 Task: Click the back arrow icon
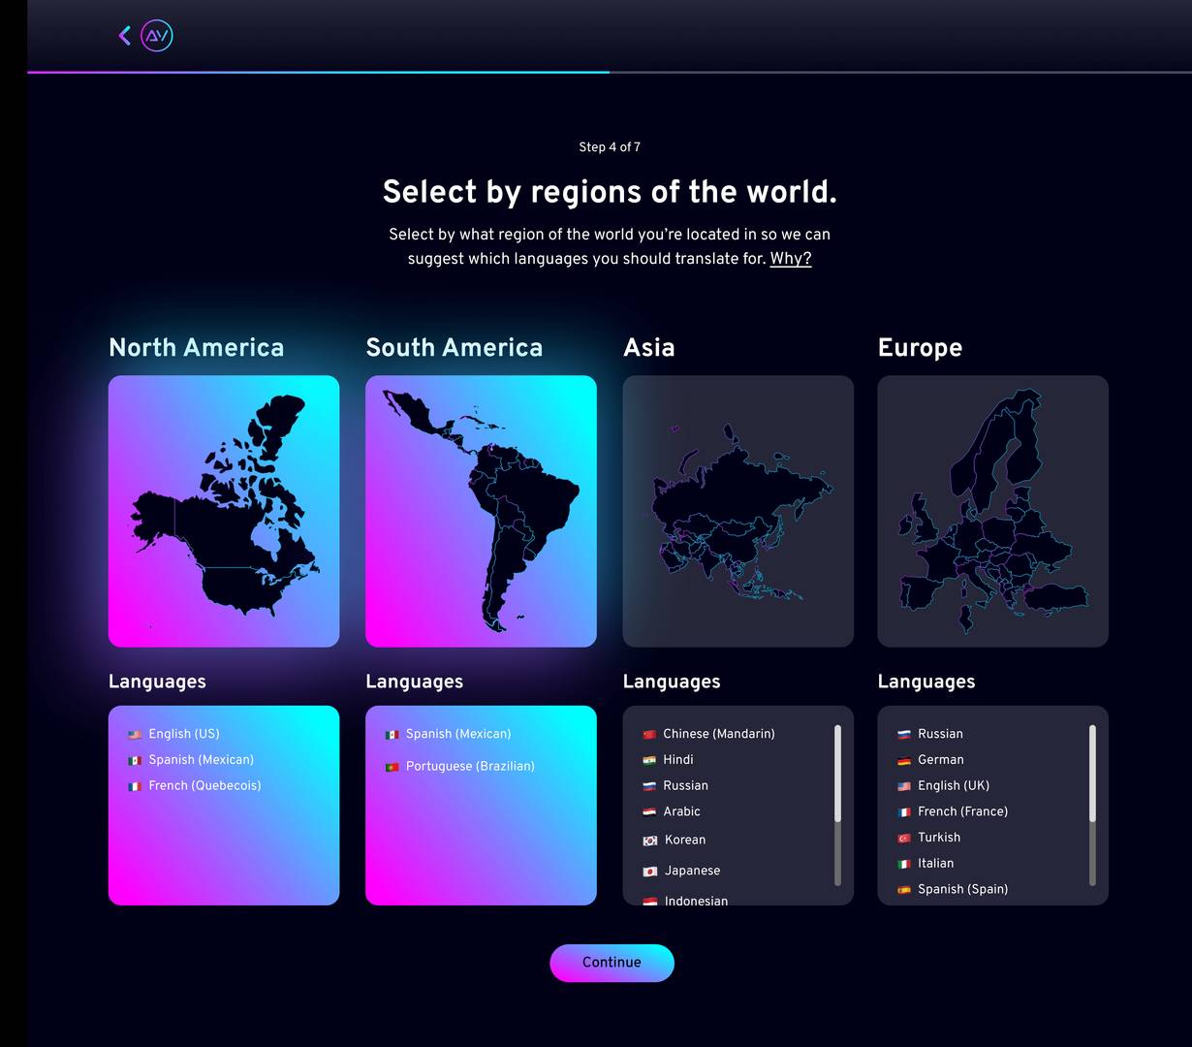[x=125, y=36]
